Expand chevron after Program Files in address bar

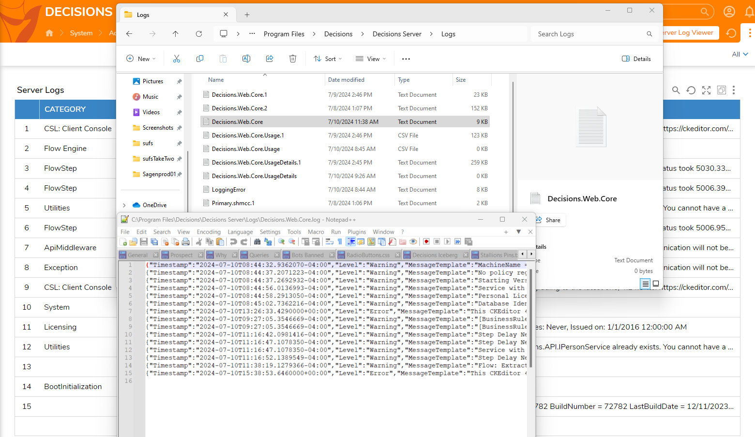click(314, 34)
